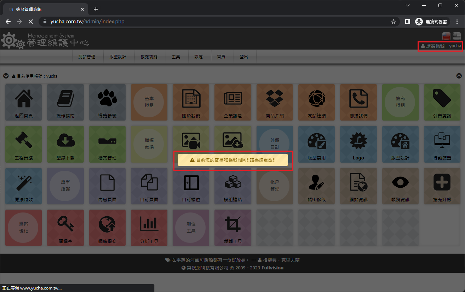
Task: Open the 版型套用 palette brush tile
Action: [x=317, y=144]
